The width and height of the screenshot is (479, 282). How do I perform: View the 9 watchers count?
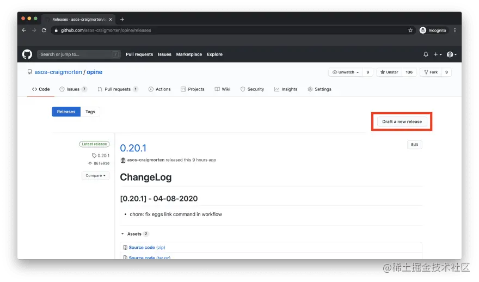(x=367, y=72)
